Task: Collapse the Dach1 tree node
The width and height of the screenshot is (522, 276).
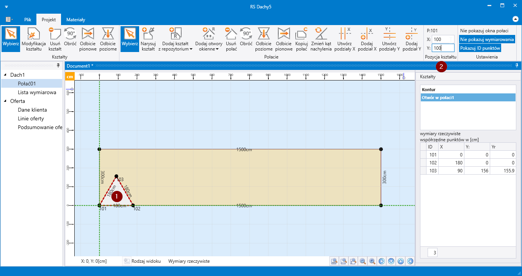Action: (6, 75)
